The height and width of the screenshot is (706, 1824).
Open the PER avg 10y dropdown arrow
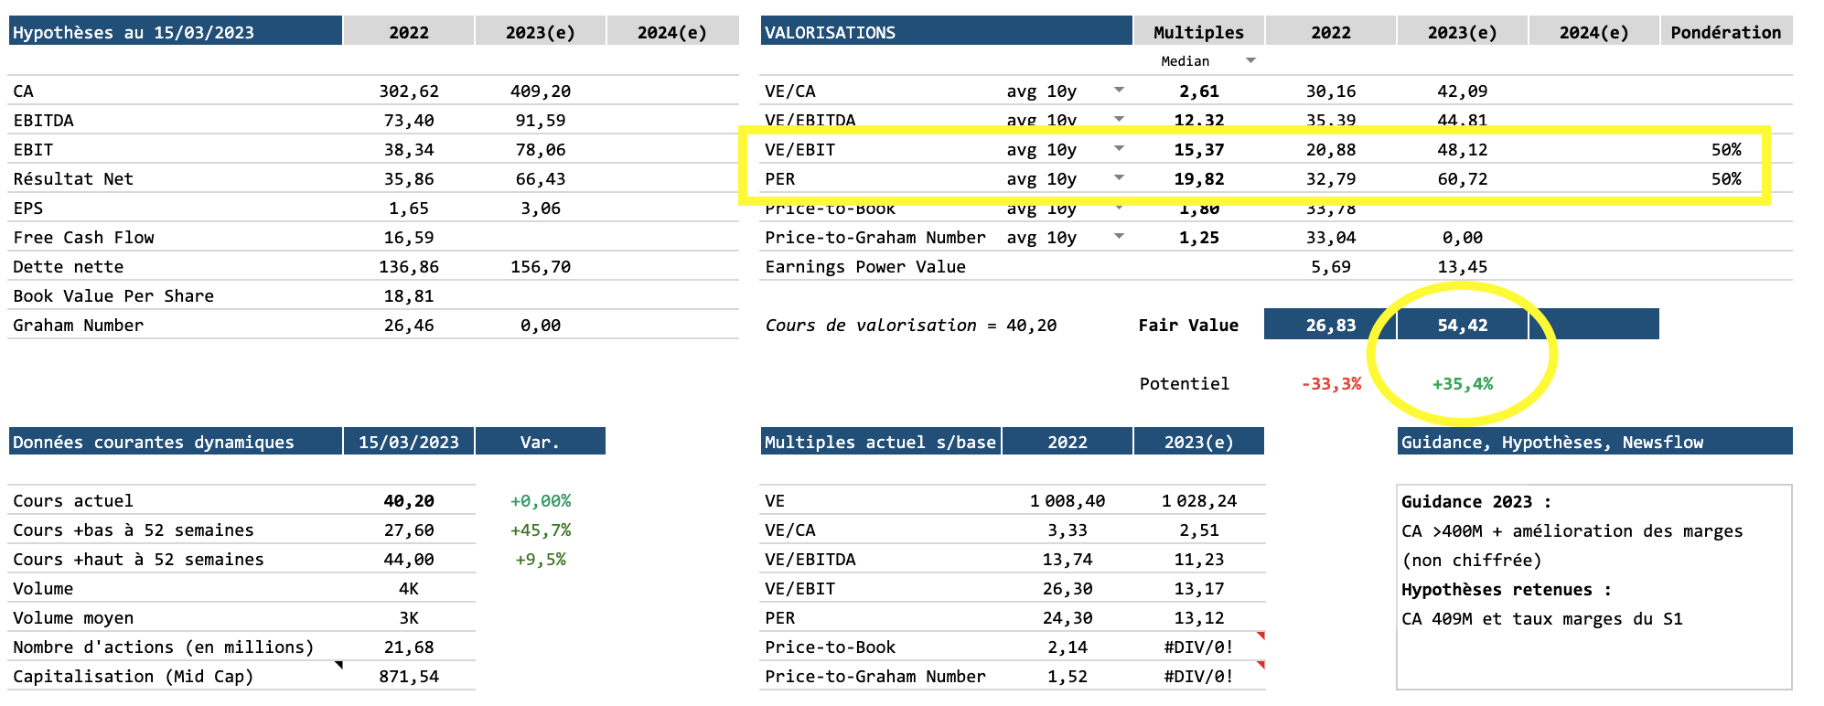(x=1119, y=177)
